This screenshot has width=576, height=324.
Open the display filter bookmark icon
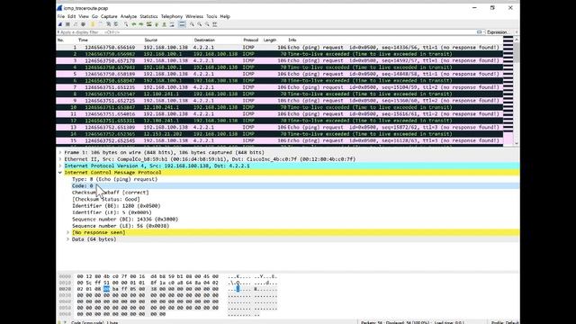[58, 32]
